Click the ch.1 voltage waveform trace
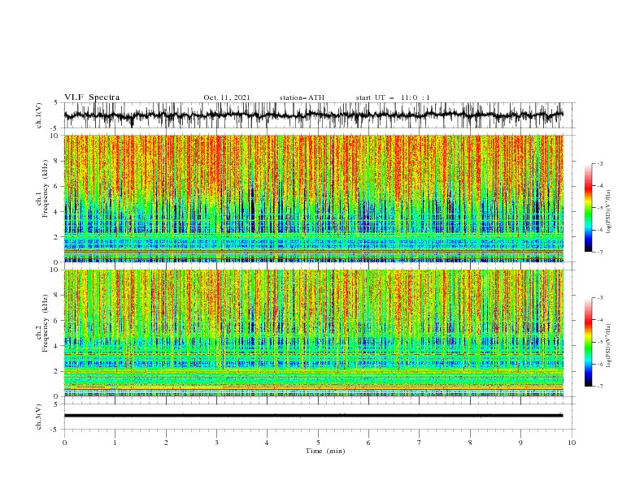The width and height of the screenshot is (644, 497). (313, 115)
